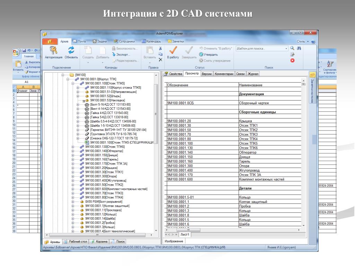
Task: Open the Безопасность... lock command
Action: pyautogui.click(x=125, y=48)
